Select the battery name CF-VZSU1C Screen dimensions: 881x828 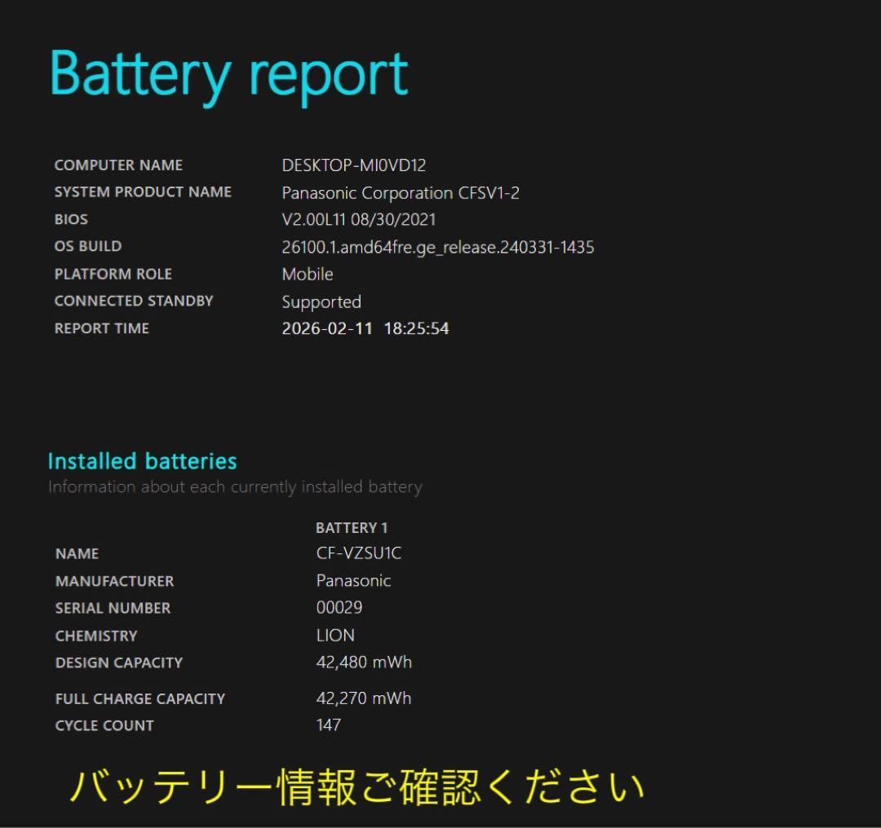357,553
